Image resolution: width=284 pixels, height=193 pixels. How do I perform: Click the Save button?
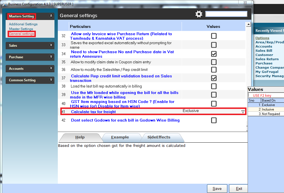point(217,189)
